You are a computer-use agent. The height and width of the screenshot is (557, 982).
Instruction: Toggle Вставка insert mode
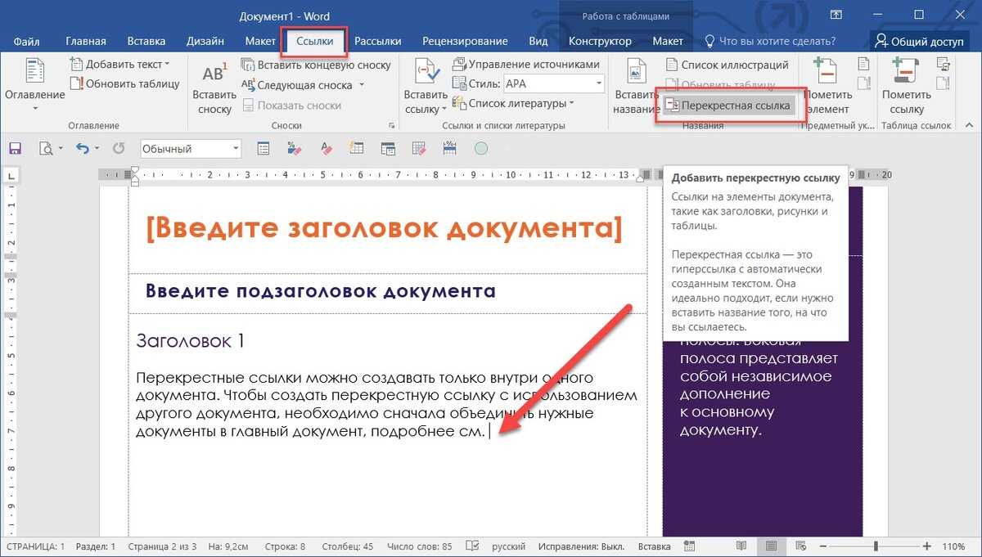pyautogui.click(x=655, y=546)
